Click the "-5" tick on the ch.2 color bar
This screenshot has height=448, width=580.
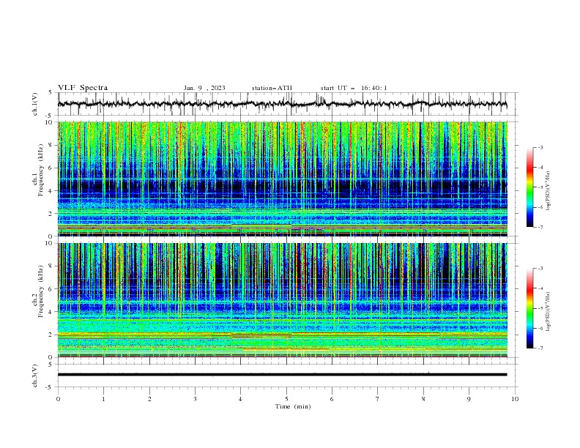pos(540,308)
